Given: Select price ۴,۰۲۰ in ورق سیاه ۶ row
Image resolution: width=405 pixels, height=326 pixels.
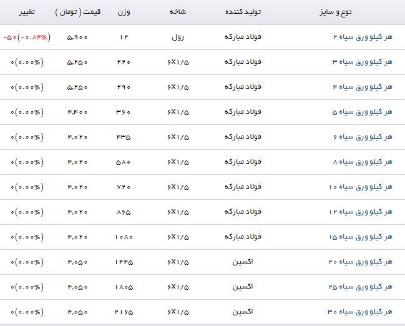Looking at the screenshot, I should pyautogui.click(x=77, y=137).
